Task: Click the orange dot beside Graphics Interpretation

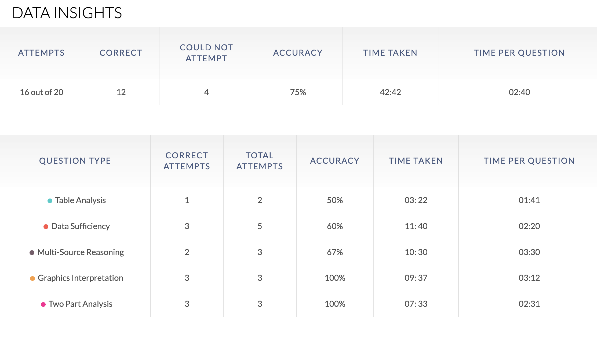Action: coord(32,278)
